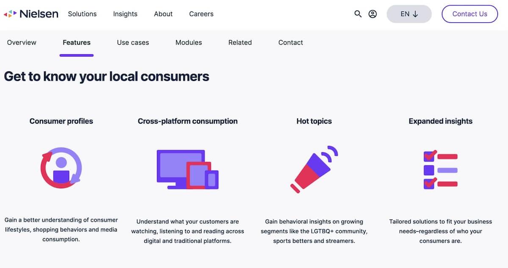Open the user account icon
The width and height of the screenshot is (508, 268).
coord(373,14)
